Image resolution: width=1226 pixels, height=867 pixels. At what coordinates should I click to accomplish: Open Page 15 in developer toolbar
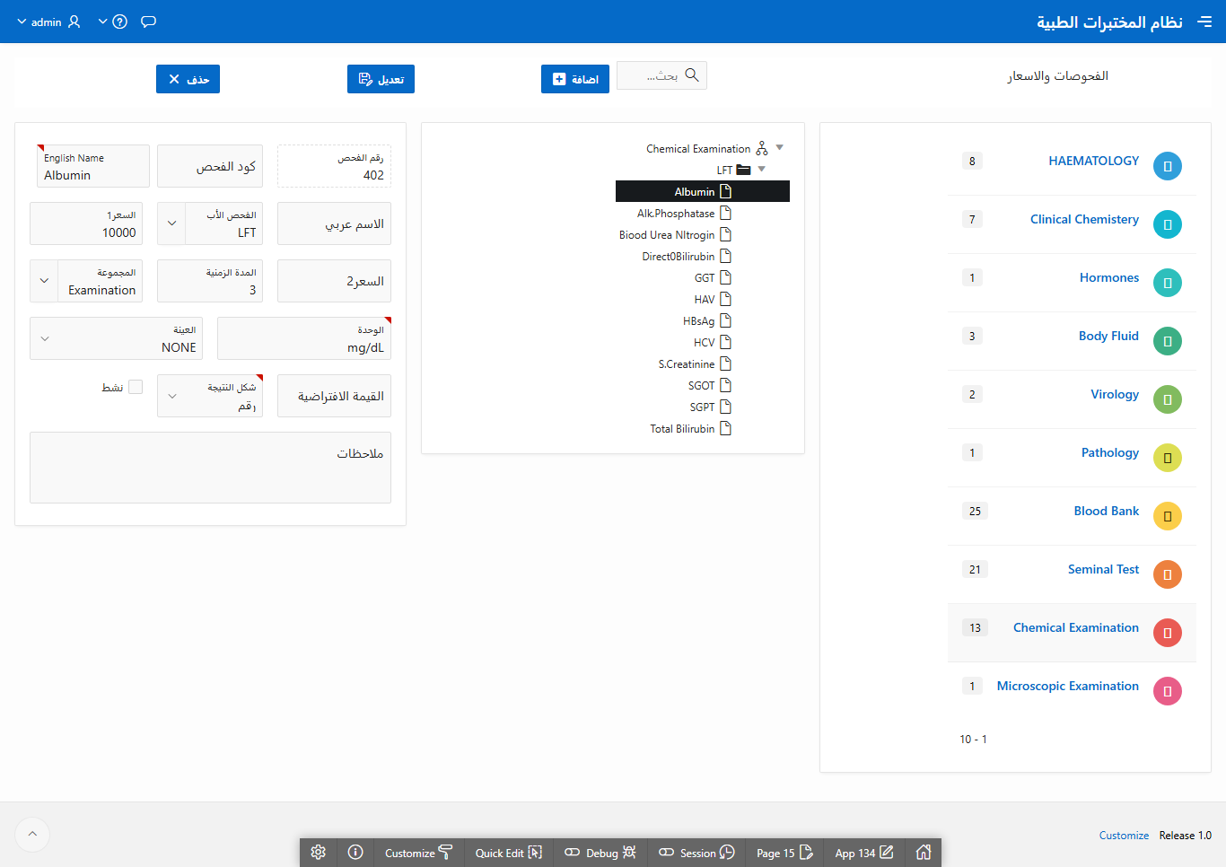784,853
